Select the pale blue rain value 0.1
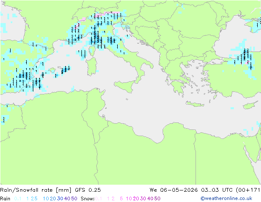This screenshot has width=261, height=202. click(x=18, y=199)
